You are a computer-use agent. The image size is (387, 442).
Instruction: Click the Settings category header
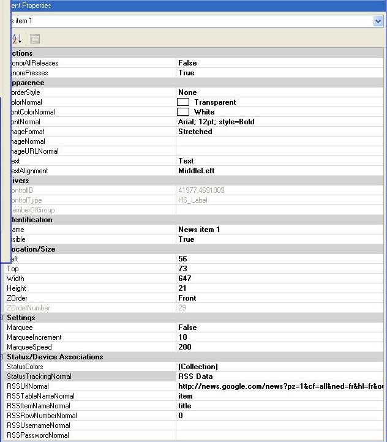click(21, 318)
